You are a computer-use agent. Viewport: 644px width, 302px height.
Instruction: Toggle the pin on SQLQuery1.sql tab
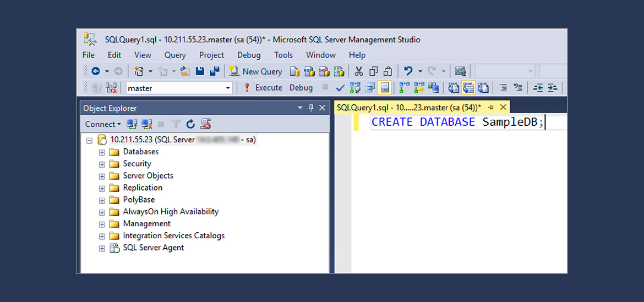tap(491, 108)
